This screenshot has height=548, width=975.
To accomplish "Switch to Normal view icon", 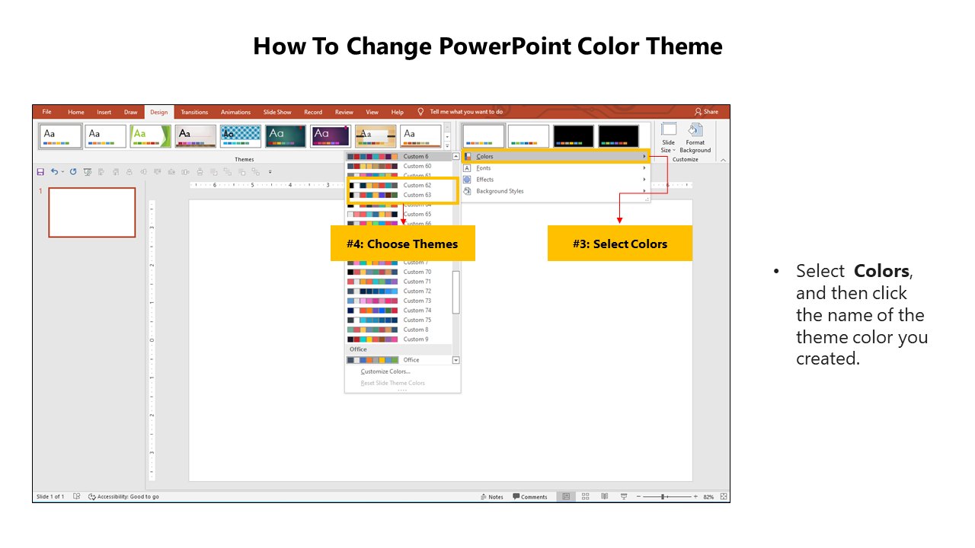I will [x=565, y=496].
